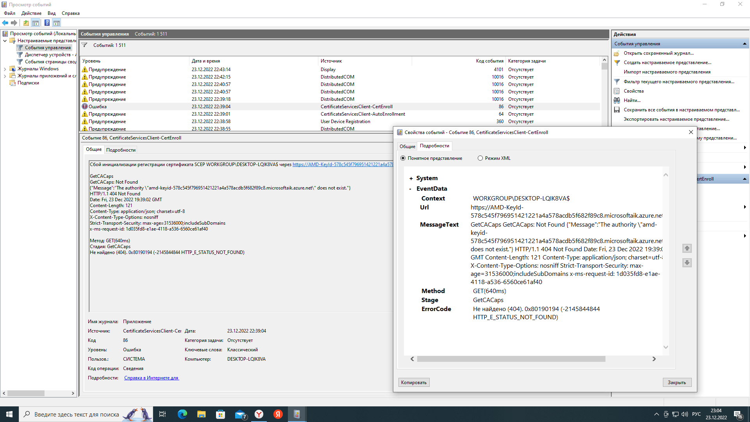Click the filter funnel icon above event list
The image size is (750, 422).
click(84, 45)
